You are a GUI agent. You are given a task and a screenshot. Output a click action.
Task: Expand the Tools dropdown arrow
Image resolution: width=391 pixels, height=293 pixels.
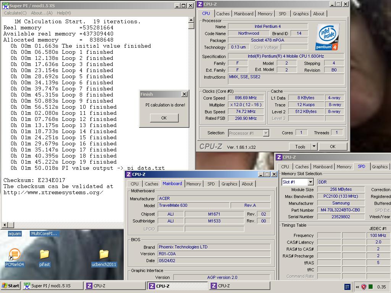[x=314, y=146]
